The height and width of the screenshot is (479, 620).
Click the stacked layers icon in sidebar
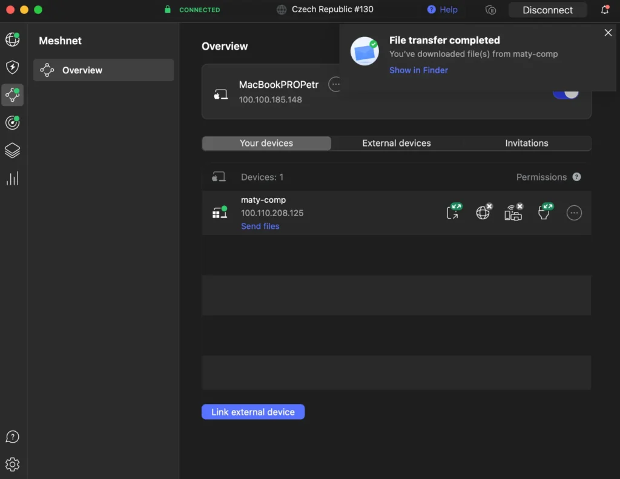[12, 151]
